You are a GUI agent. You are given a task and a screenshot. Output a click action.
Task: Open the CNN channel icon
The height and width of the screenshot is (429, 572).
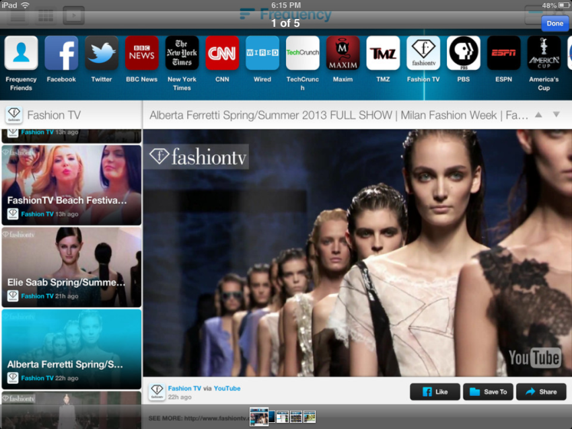222,53
